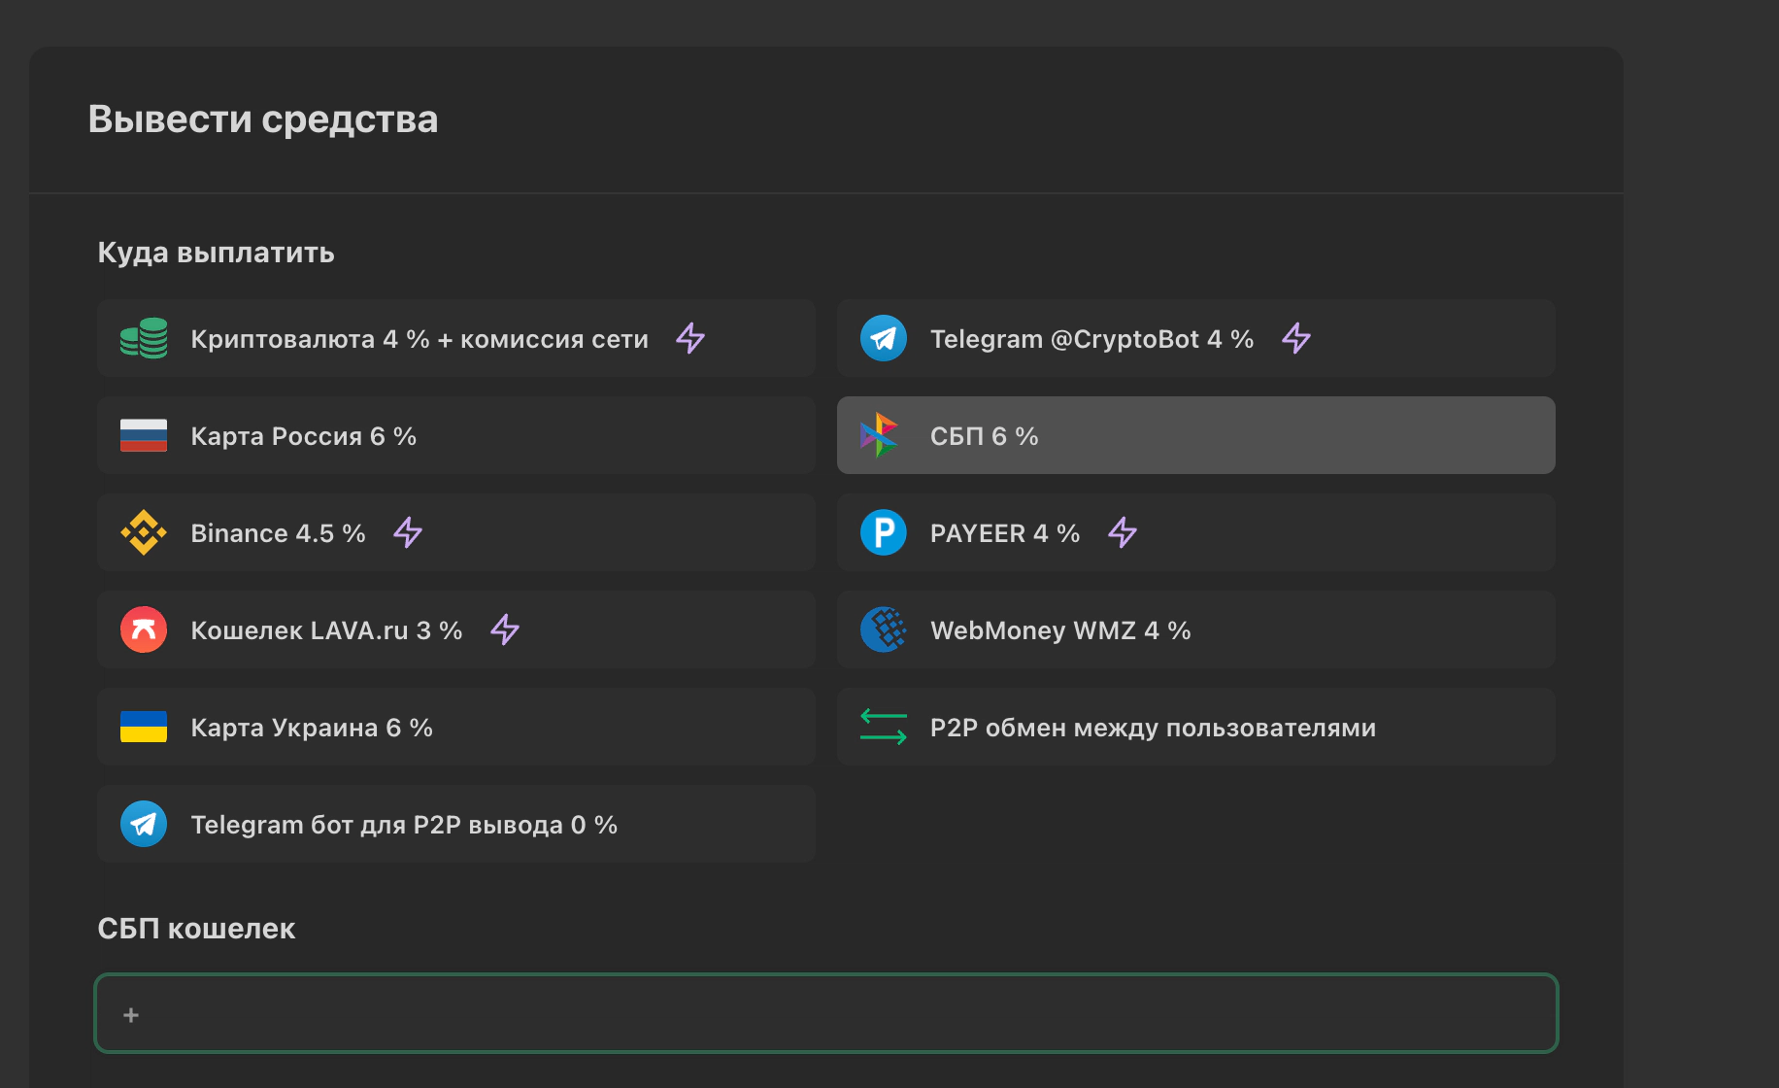Open P2P обмен между пользователями
This screenshot has width=1779, height=1088.
click(1153, 728)
